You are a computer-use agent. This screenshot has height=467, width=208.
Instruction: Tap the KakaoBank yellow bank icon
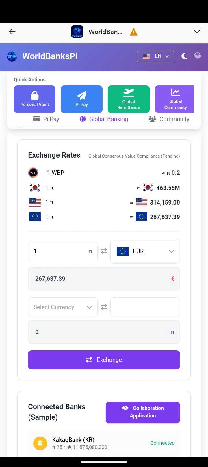[40, 443]
